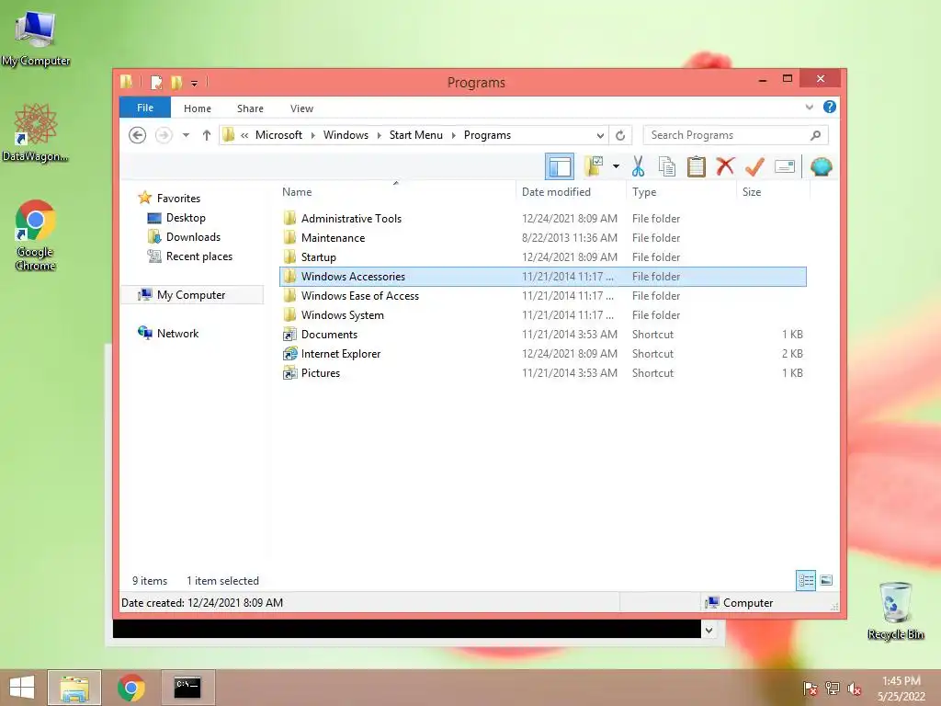Select Favorites in the navigation pane
This screenshot has width=941, height=706.
(x=178, y=199)
